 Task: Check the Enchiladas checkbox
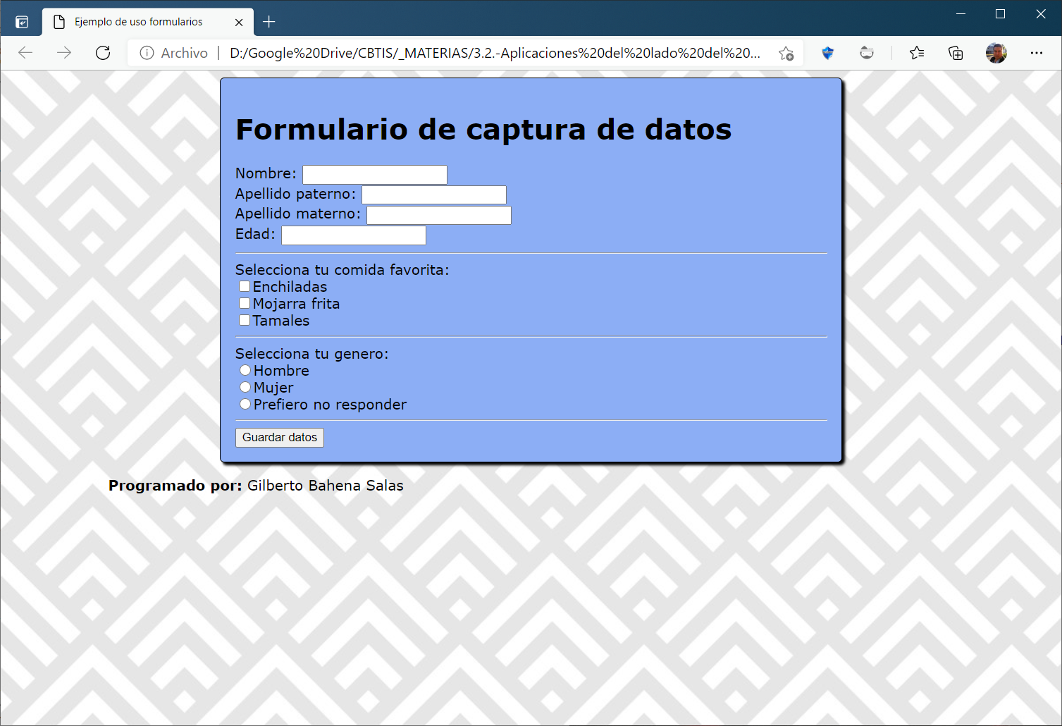(245, 286)
